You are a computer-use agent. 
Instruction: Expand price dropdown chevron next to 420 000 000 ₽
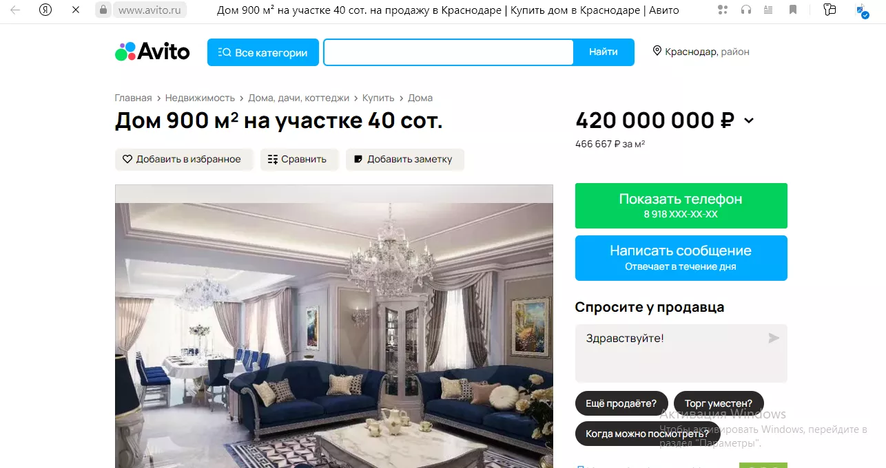pyautogui.click(x=749, y=121)
